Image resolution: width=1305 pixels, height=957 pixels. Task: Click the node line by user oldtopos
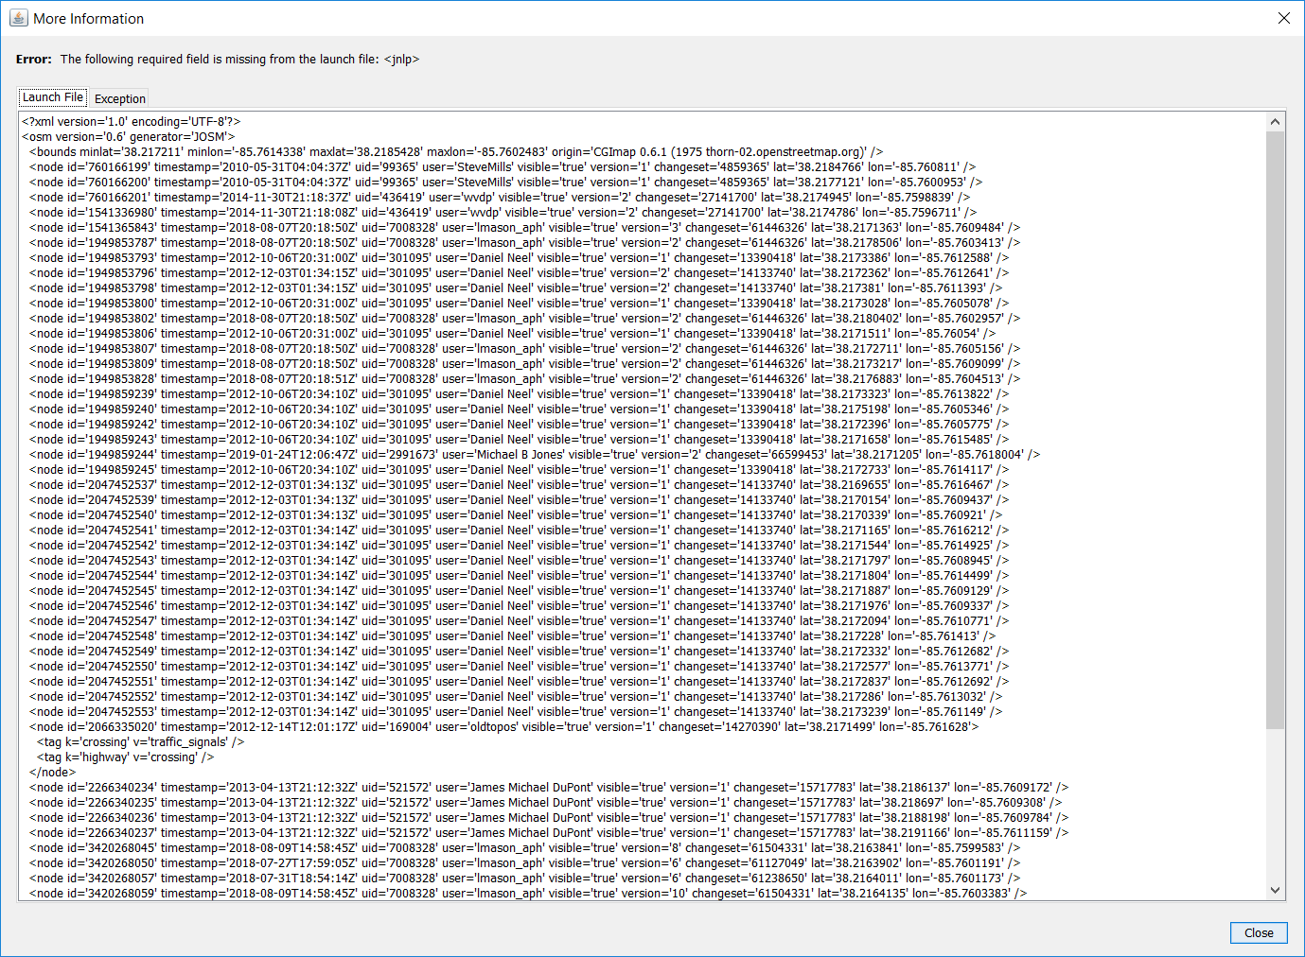click(502, 727)
